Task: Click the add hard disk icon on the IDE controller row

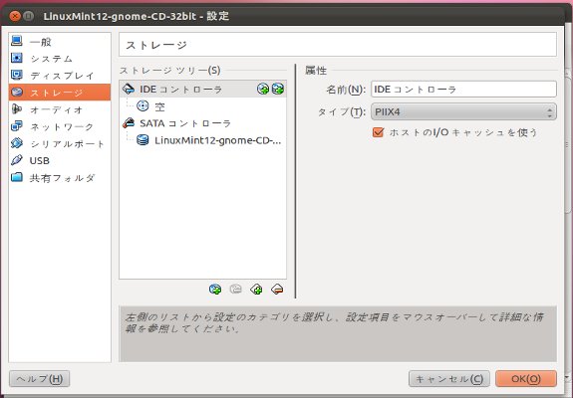Action: pos(278,89)
